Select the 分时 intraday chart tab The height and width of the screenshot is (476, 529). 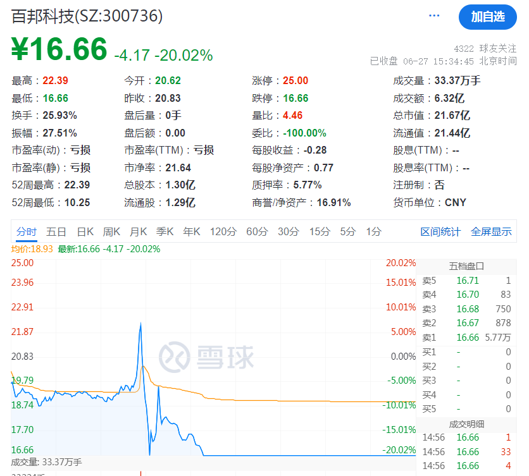click(x=27, y=232)
